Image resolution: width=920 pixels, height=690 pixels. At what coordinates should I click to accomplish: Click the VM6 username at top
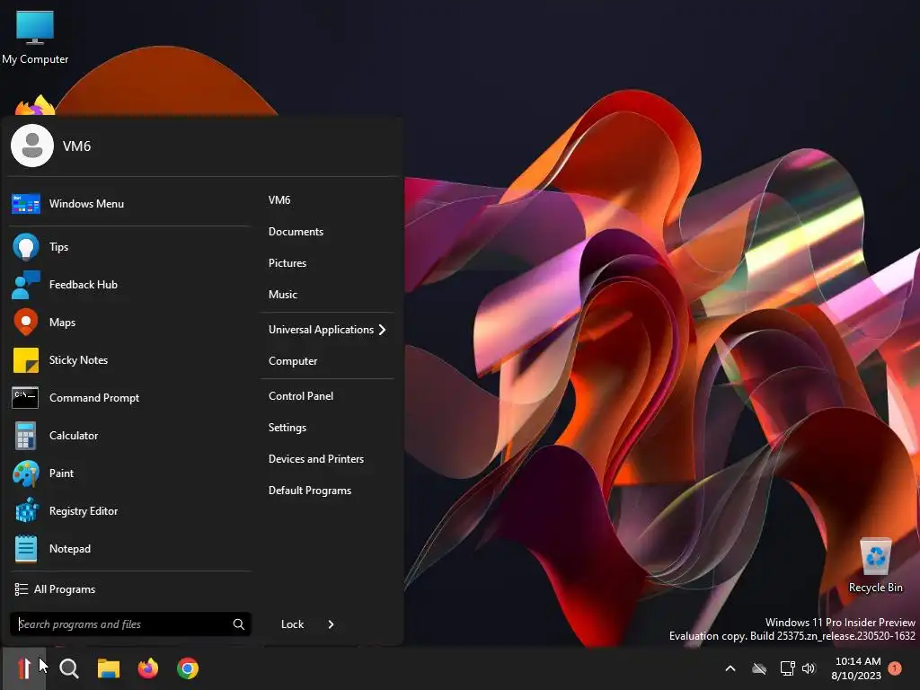pos(77,146)
